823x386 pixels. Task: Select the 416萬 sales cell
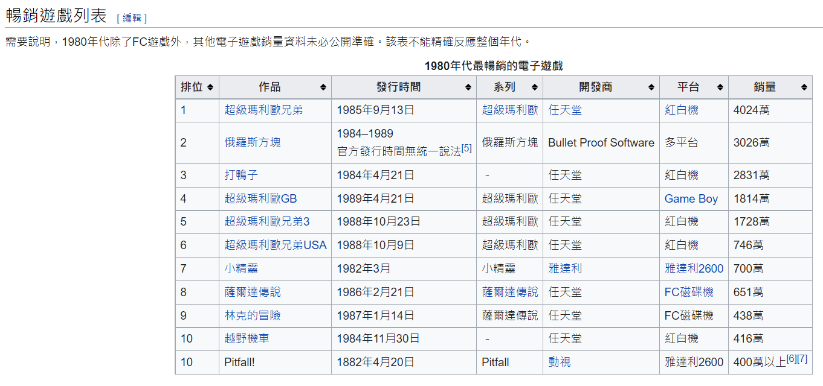[x=770, y=339]
